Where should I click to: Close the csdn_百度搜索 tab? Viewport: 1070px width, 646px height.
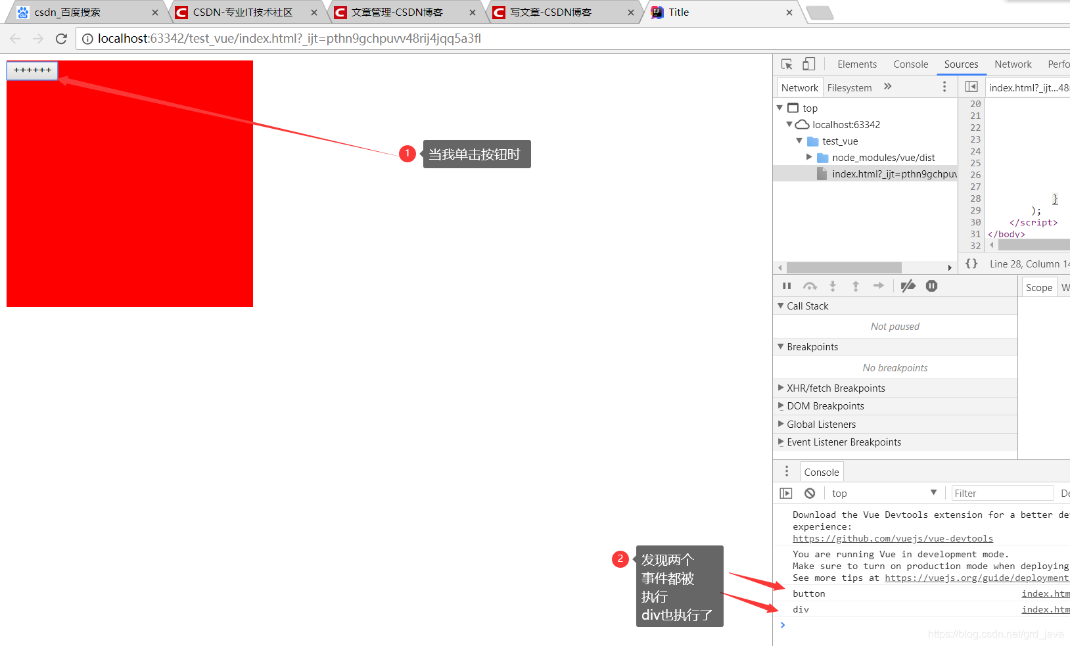point(155,12)
